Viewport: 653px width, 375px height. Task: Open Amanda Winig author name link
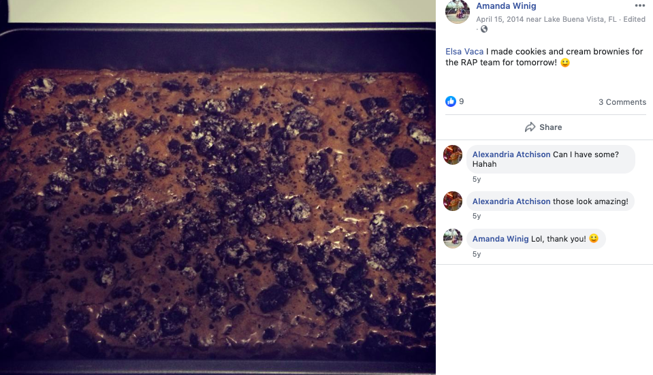[x=506, y=6]
